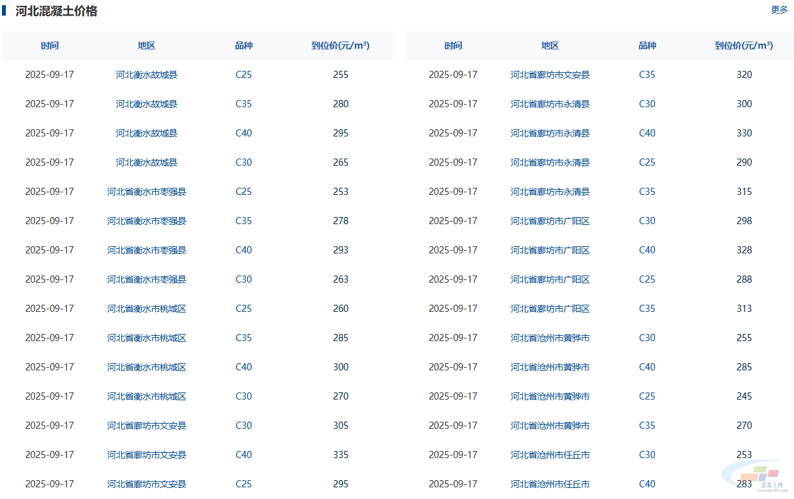Open 河北省衡水市桃城区 link in the 300 row
794x499 pixels.
tap(147, 367)
